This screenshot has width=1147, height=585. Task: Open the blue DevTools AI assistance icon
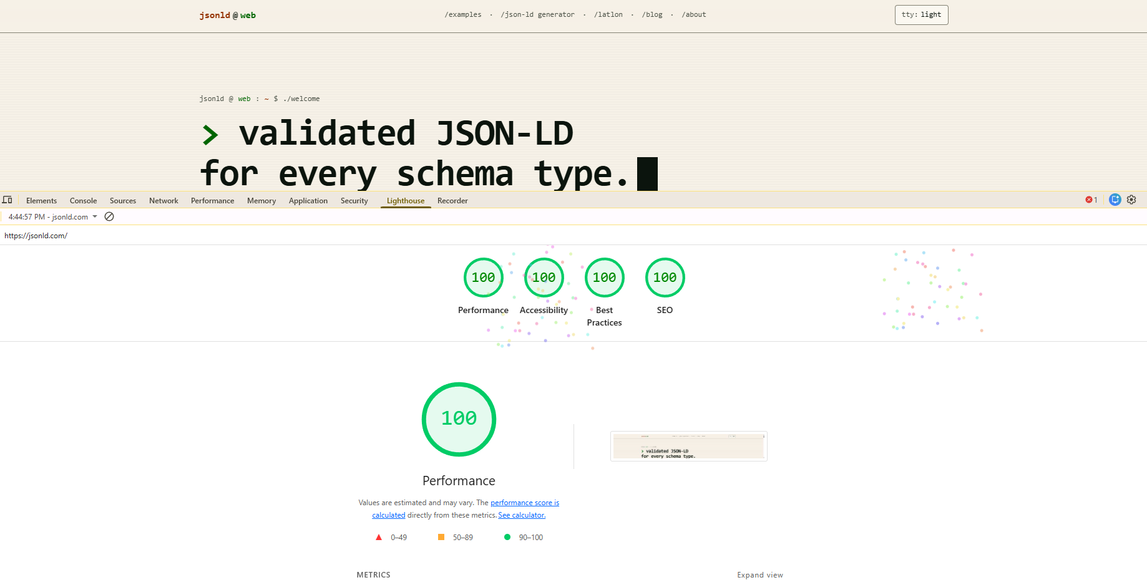[1115, 200]
